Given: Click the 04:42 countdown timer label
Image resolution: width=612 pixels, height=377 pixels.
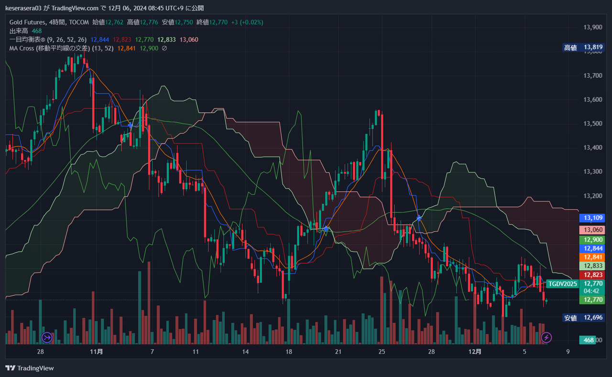Looking at the screenshot, I should [592, 291].
